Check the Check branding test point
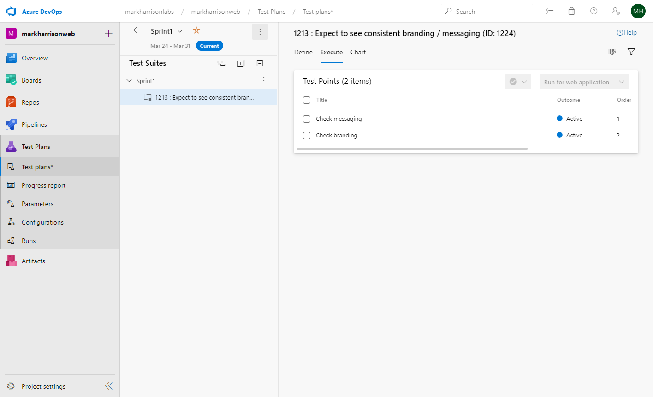This screenshot has width=653, height=397. [x=307, y=136]
